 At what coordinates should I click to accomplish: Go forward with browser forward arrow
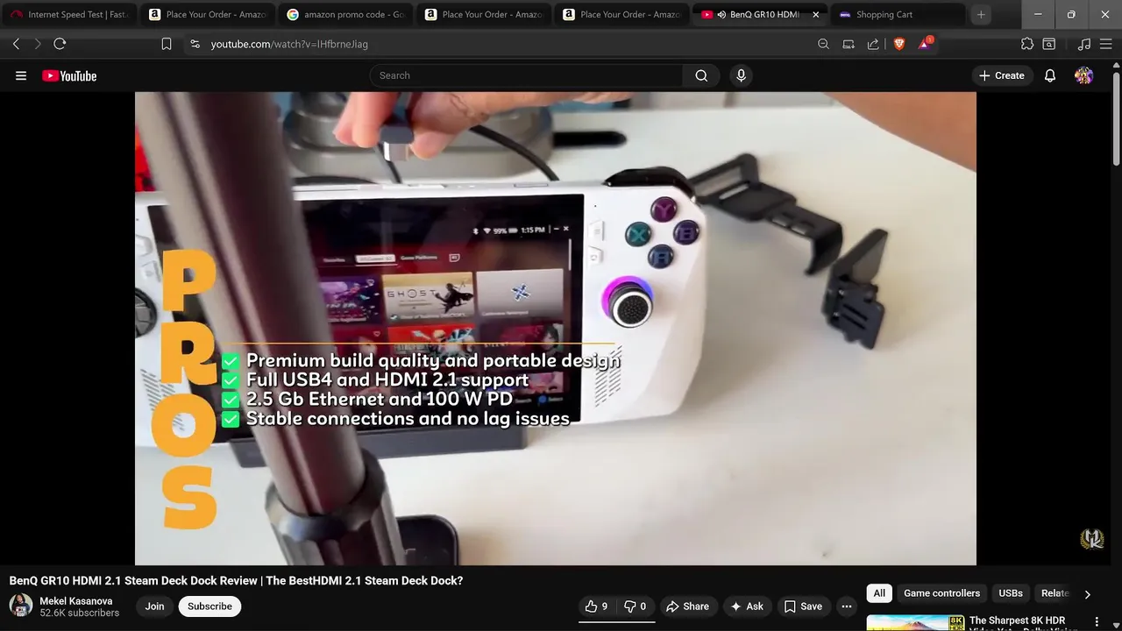[x=38, y=44]
